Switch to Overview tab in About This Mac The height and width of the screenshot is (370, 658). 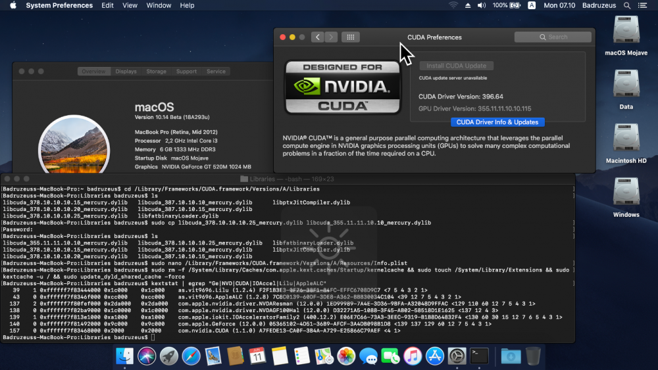93,71
